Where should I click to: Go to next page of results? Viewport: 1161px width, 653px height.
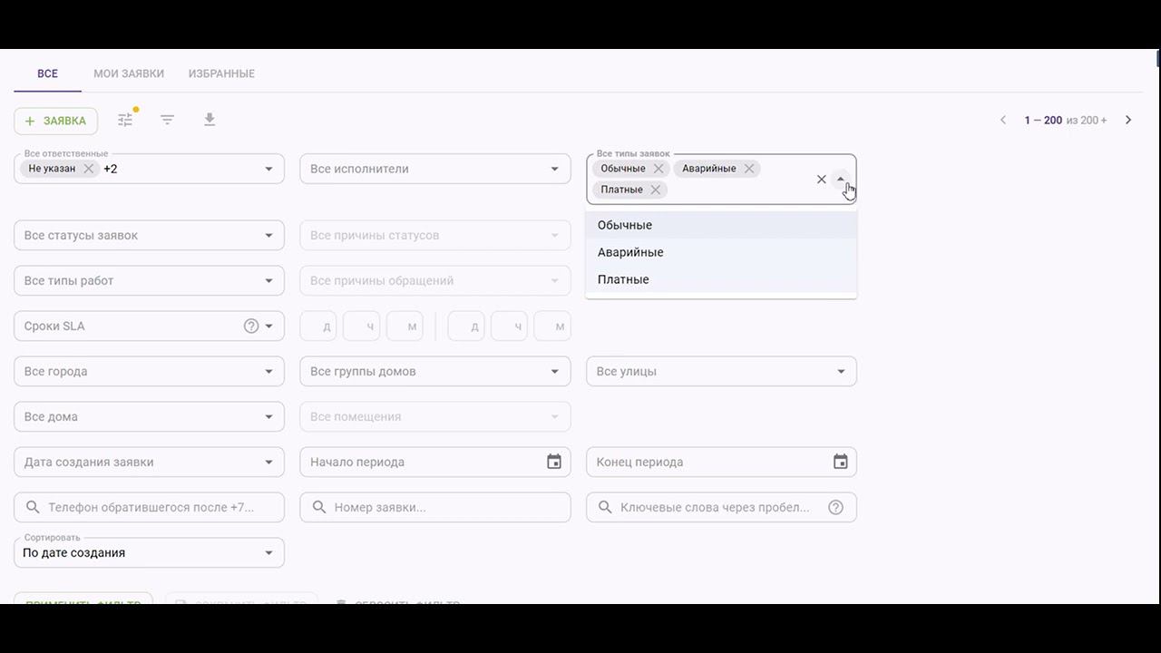pyautogui.click(x=1128, y=120)
